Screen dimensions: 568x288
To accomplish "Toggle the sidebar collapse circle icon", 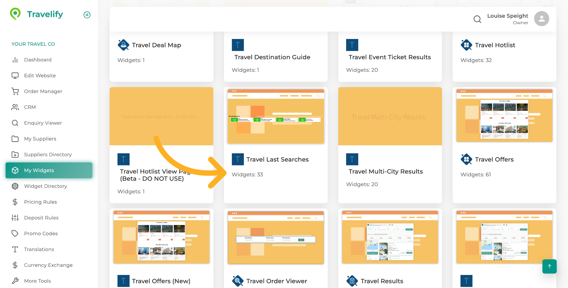I will tap(87, 15).
